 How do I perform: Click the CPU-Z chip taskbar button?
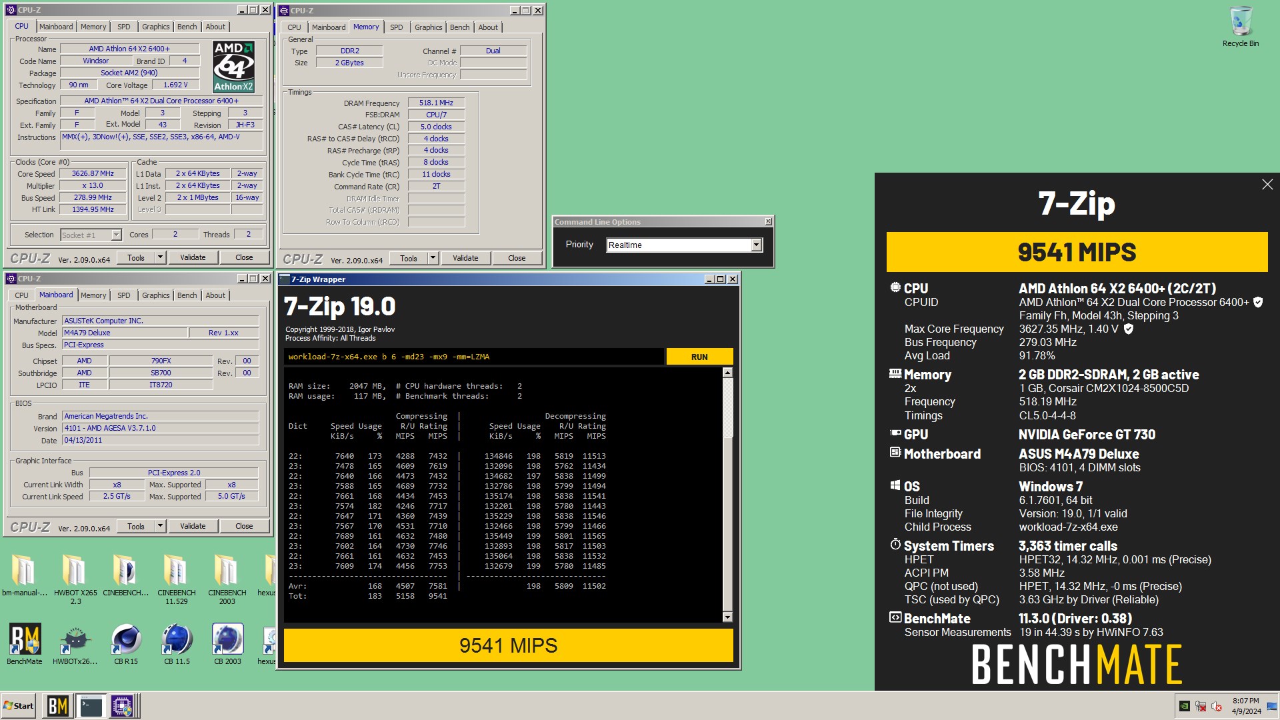pyautogui.click(x=123, y=706)
